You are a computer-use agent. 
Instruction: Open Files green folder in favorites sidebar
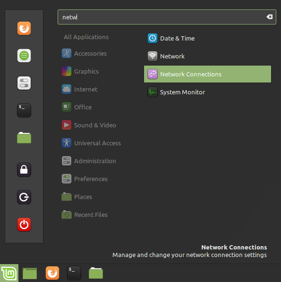pyautogui.click(x=24, y=138)
